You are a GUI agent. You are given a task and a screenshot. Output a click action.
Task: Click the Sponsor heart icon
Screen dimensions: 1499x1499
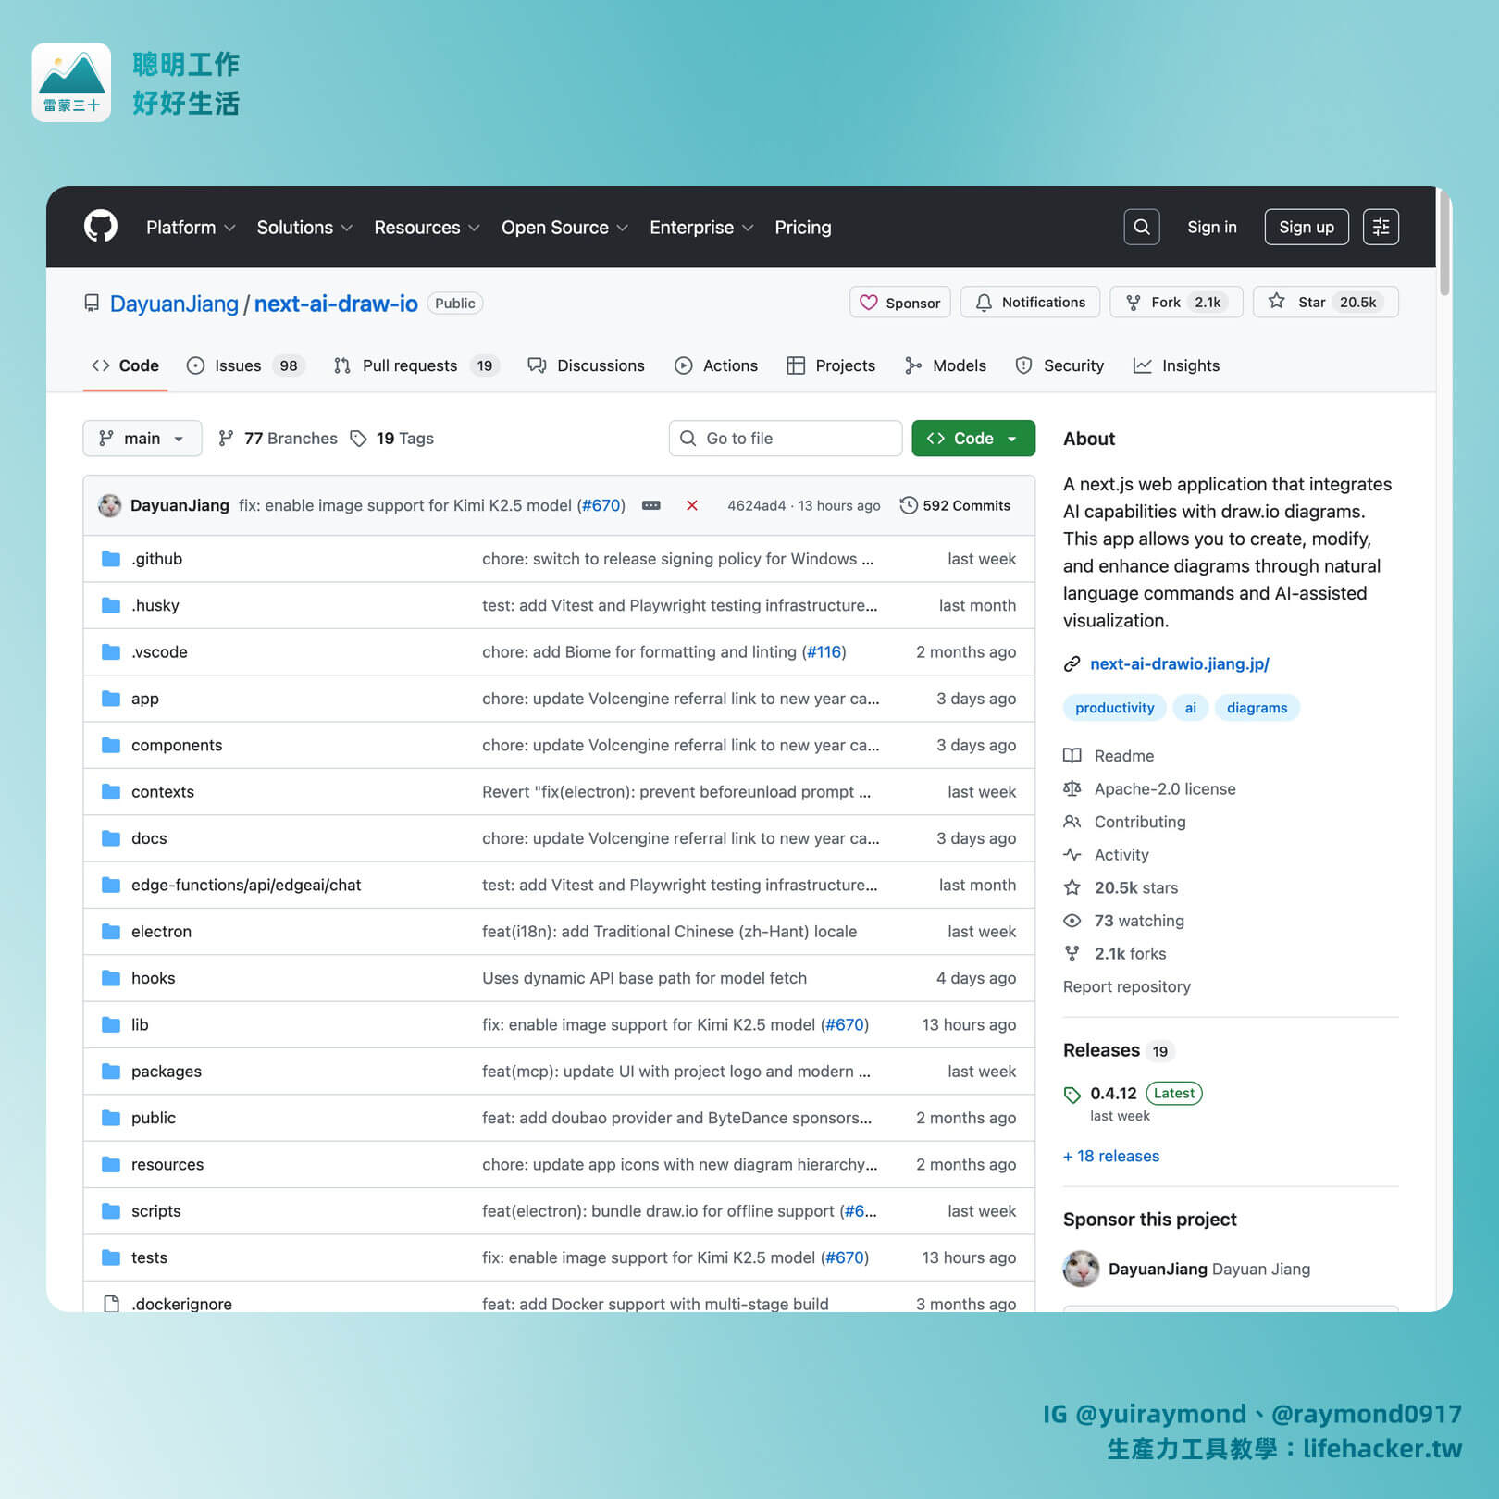click(x=868, y=302)
